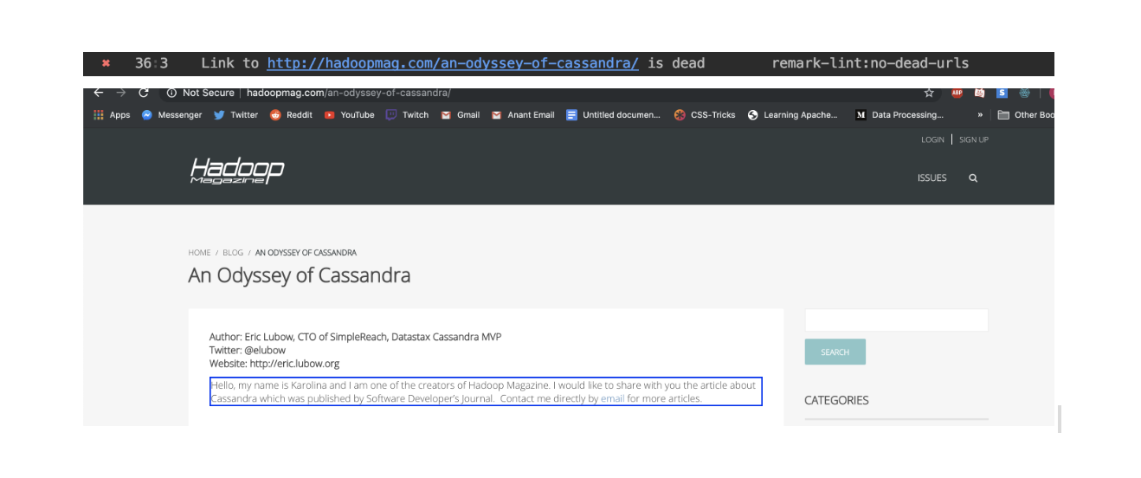Open hadoopmag.com link in lint error
Viewport: 1141px width, 478px height.
pos(453,63)
